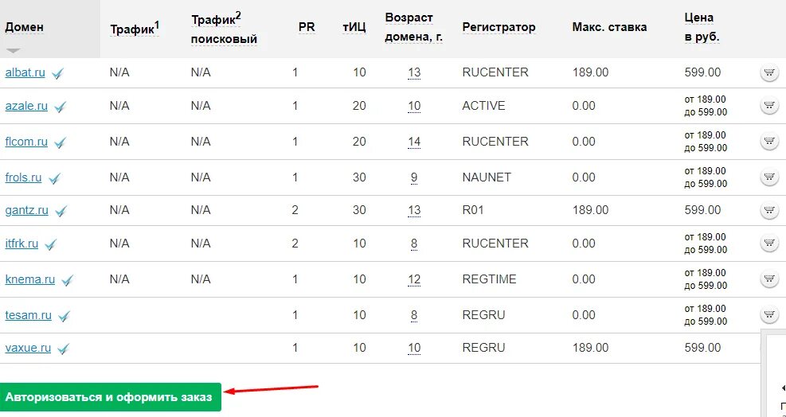Click checkmark icon next to vaxue.ru
Screen dimensions: 786x417
(x=63, y=349)
